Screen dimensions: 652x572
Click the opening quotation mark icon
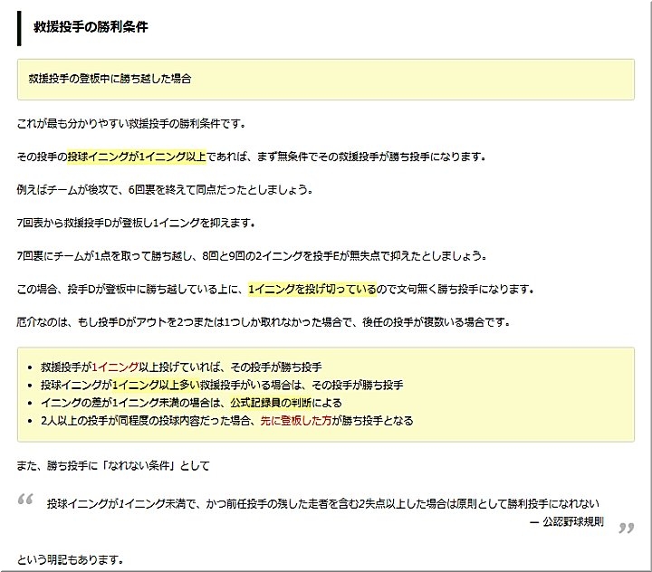tap(25, 499)
